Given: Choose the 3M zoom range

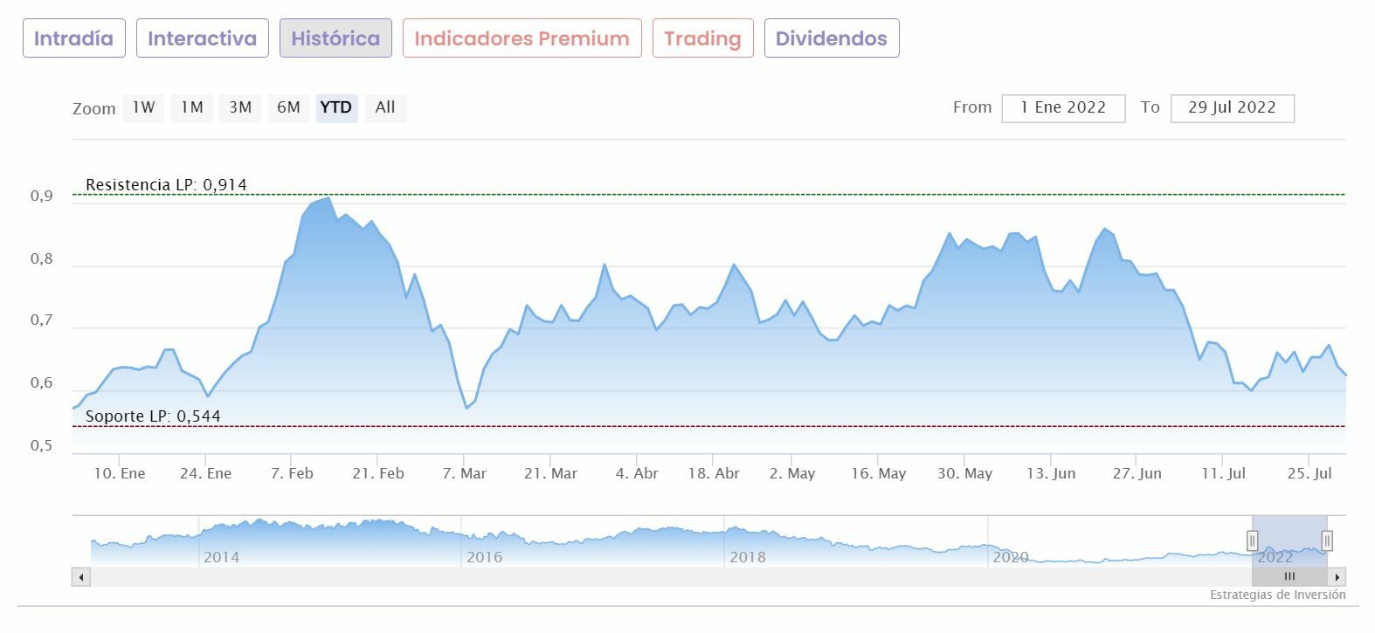Looking at the screenshot, I should pos(240,107).
